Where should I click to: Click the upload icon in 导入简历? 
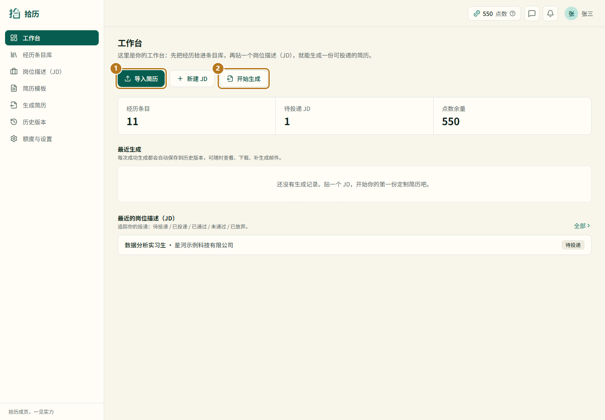click(128, 79)
